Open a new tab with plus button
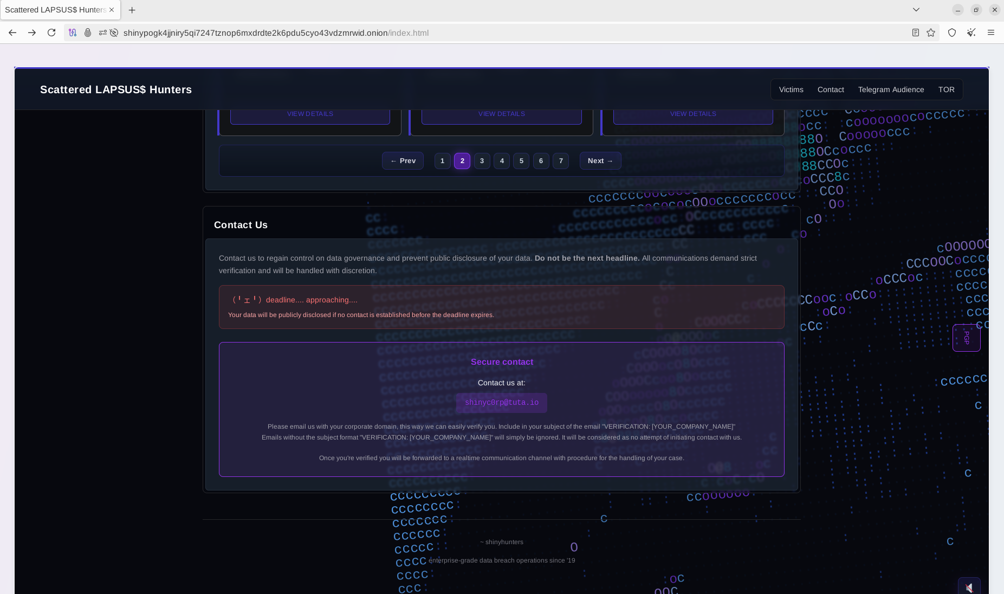The image size is (1004, 594). 132,10
